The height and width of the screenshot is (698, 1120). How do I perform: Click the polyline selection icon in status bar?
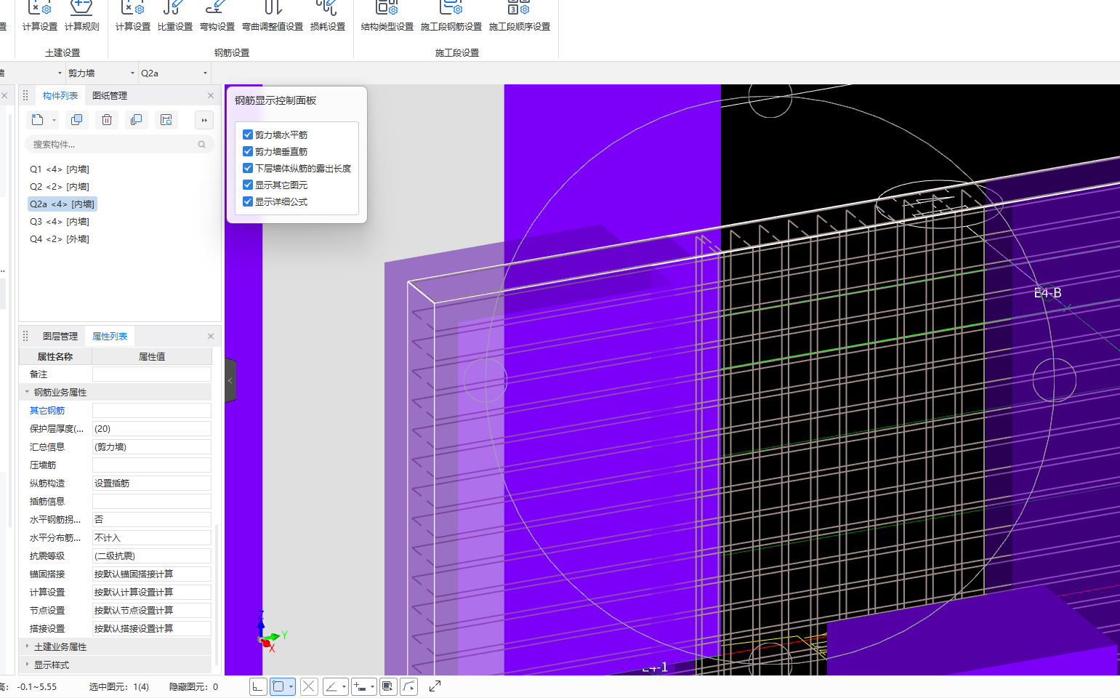(x=409, y=686)
